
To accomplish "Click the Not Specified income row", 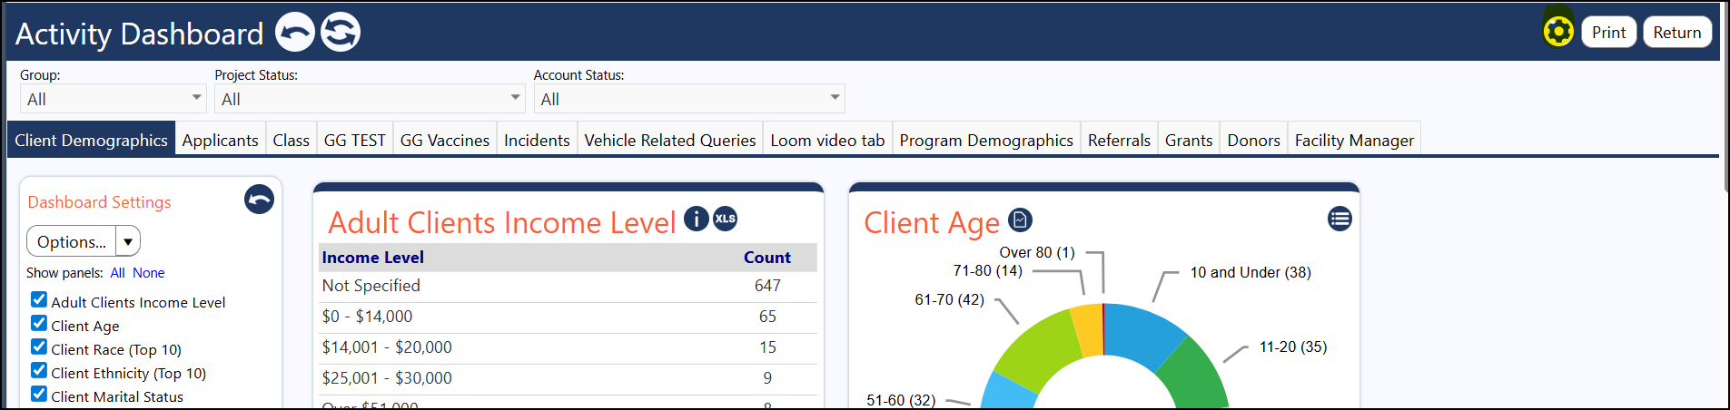I will pyautogui.click(x=568, y=286).
